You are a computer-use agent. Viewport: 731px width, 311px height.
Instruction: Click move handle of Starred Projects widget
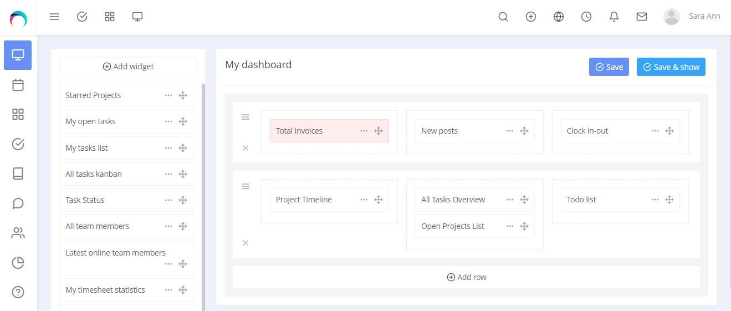coord(183,95)
